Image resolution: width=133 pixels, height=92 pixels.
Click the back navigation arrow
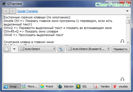point(6,11)
